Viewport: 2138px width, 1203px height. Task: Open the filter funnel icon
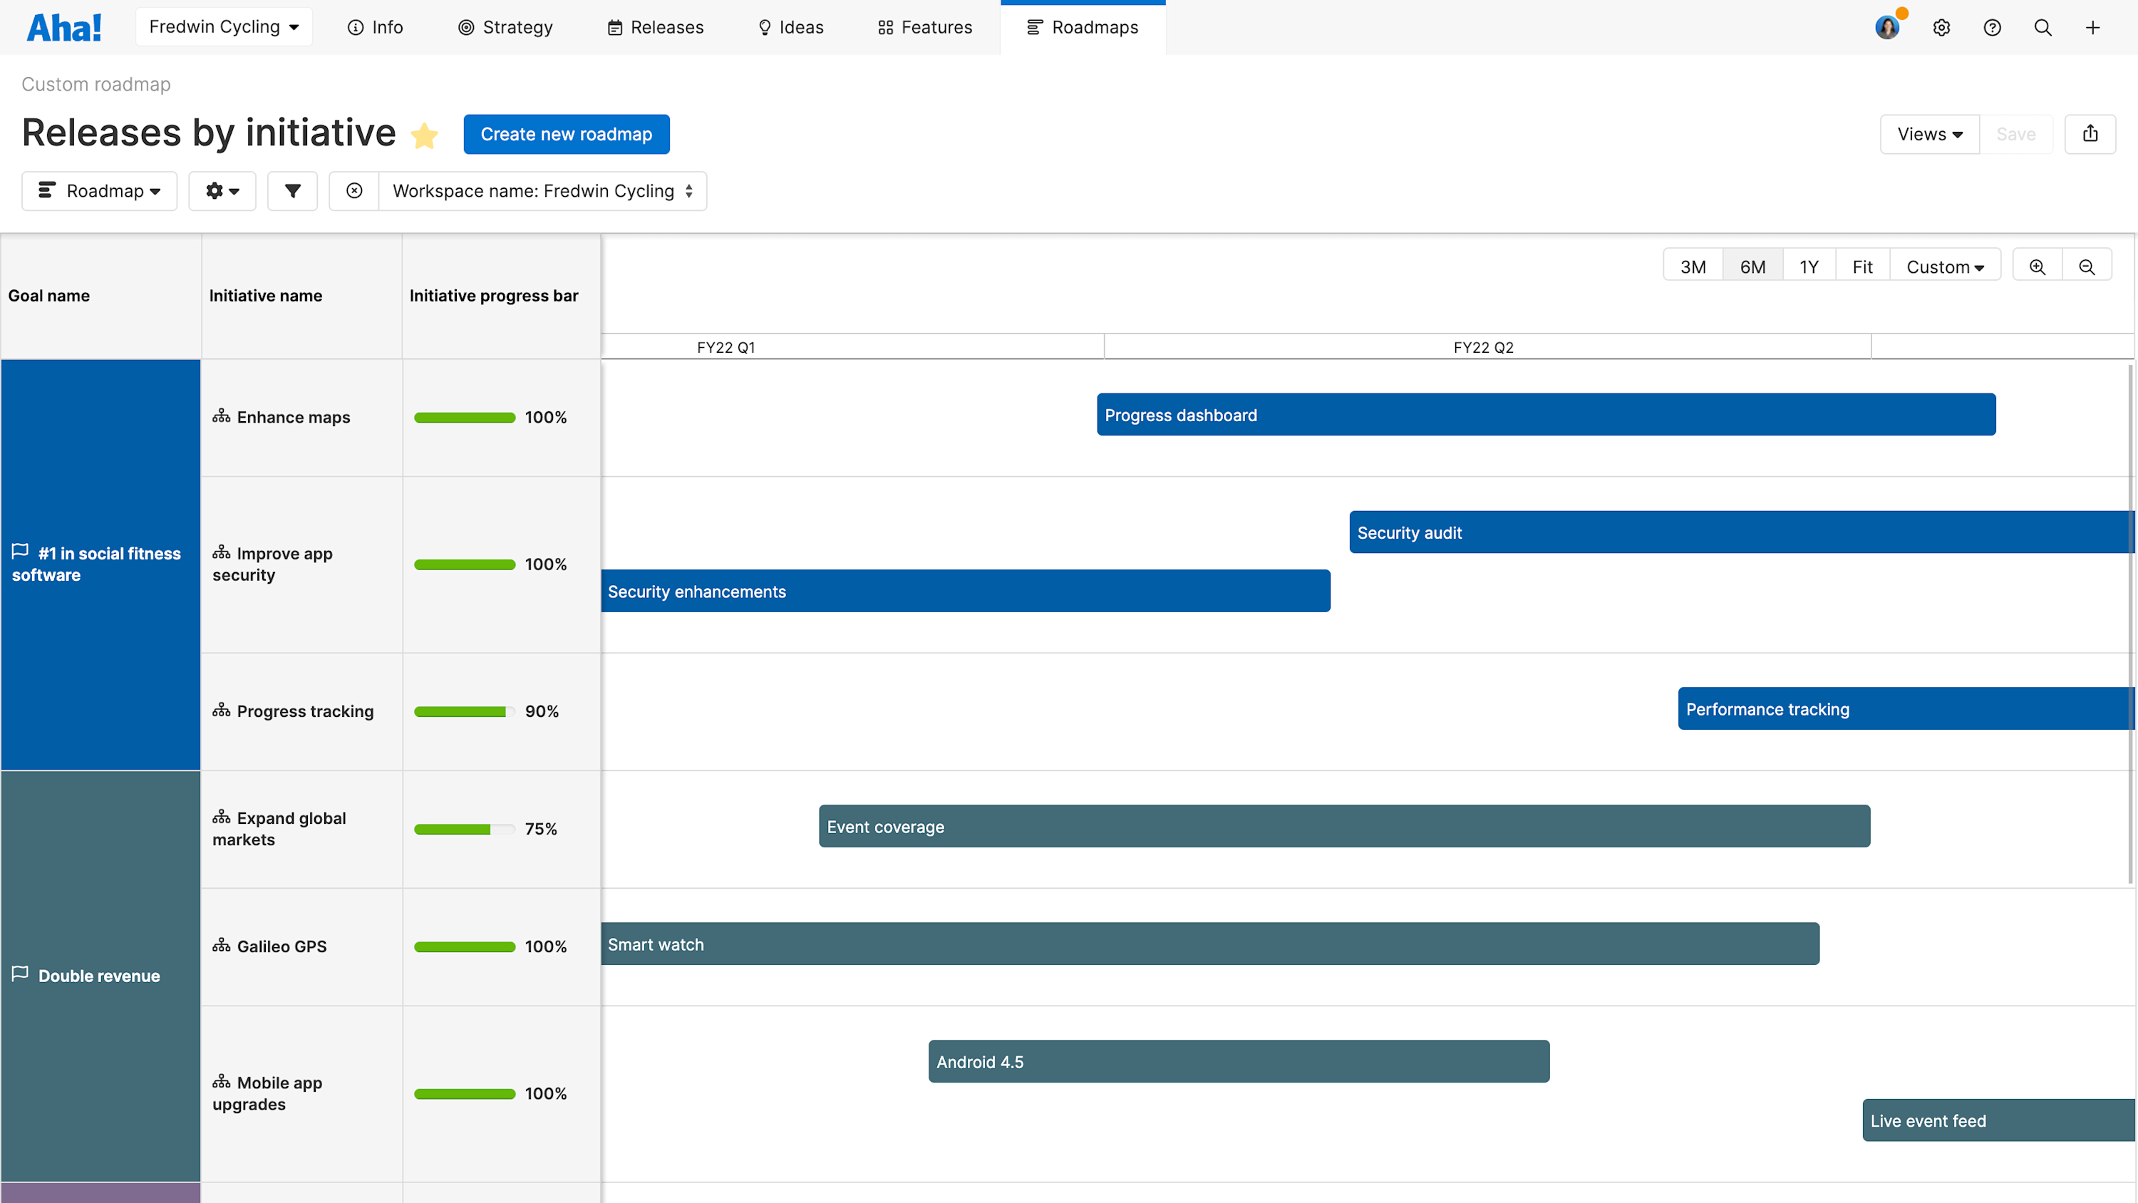click(292, 191)
